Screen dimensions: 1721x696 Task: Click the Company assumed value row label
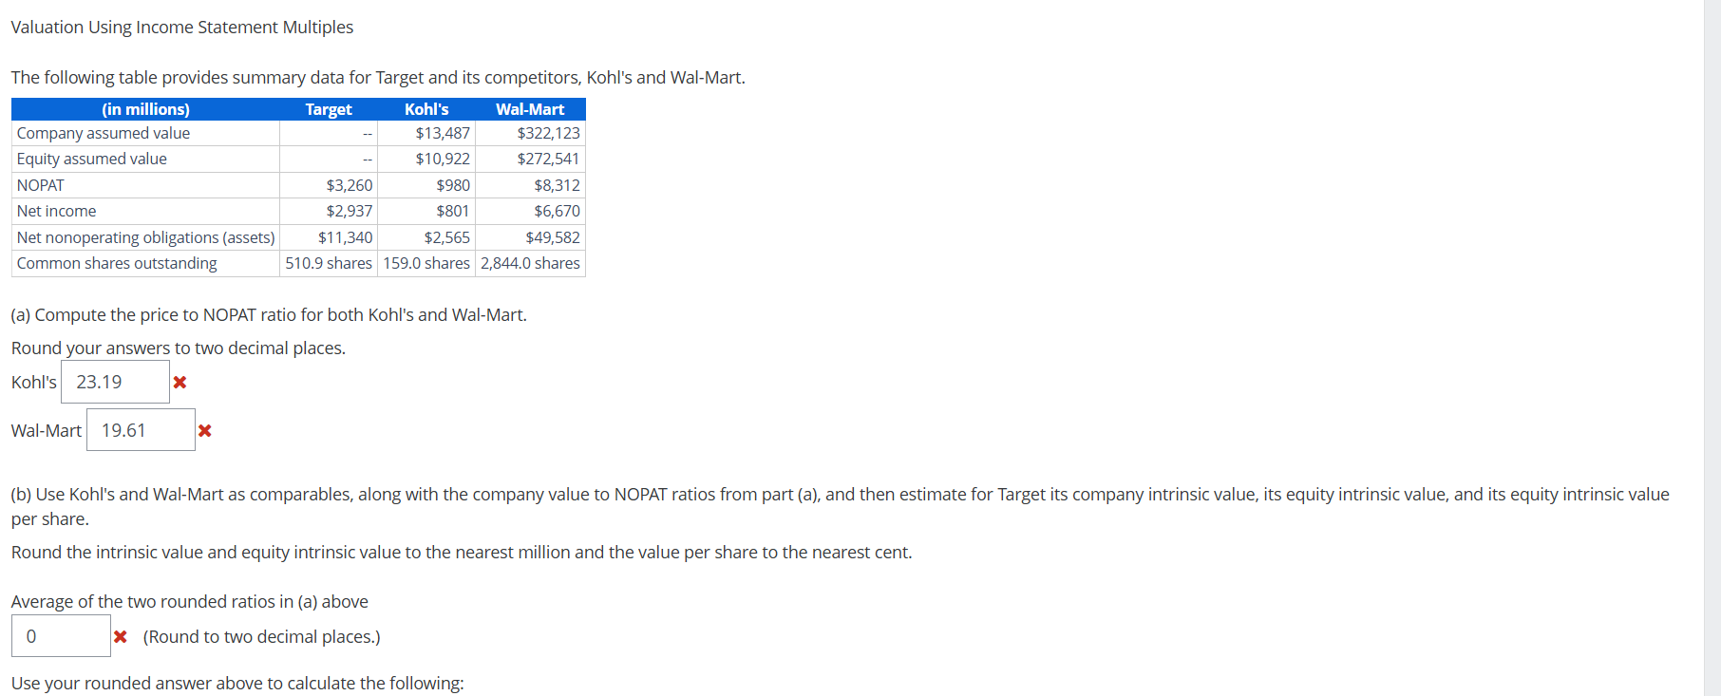click(102, 133)
